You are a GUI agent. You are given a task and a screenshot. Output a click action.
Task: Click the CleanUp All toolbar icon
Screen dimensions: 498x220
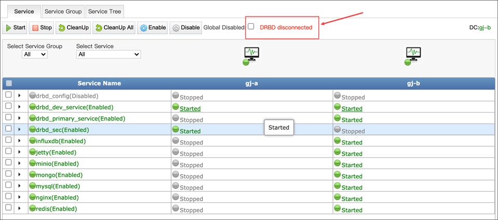coord(98,27)
